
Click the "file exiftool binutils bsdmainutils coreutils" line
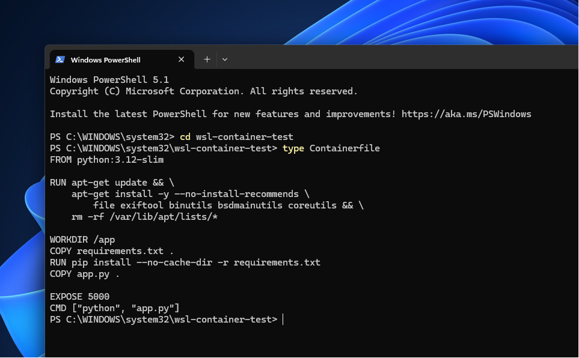[x=228, y=205]
